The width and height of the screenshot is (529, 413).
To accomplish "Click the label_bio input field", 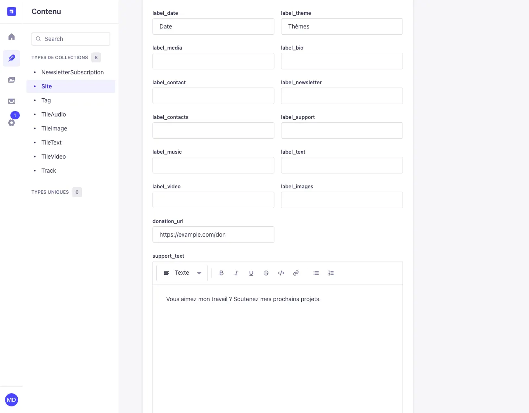I will (x=342, y=61).
